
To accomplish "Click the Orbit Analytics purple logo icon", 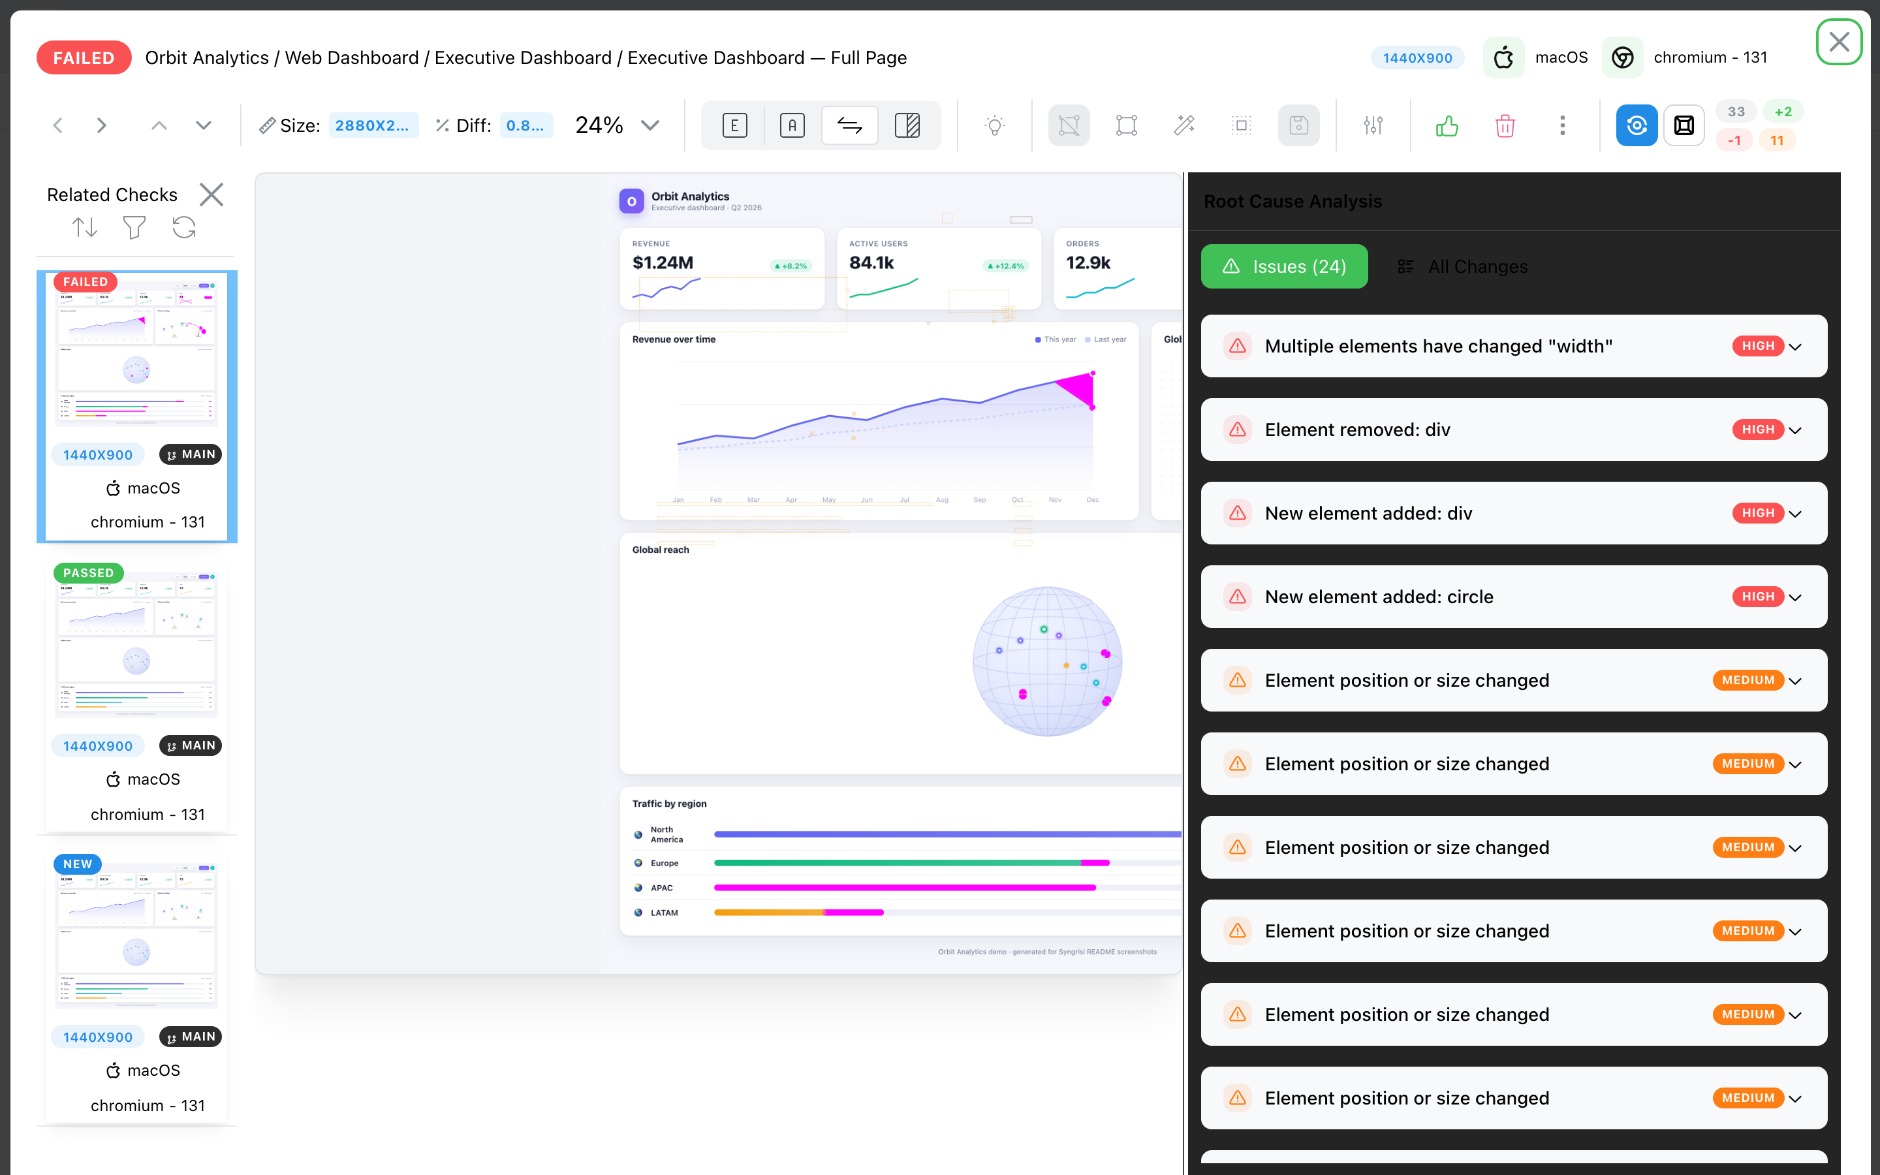I will 632,201.
